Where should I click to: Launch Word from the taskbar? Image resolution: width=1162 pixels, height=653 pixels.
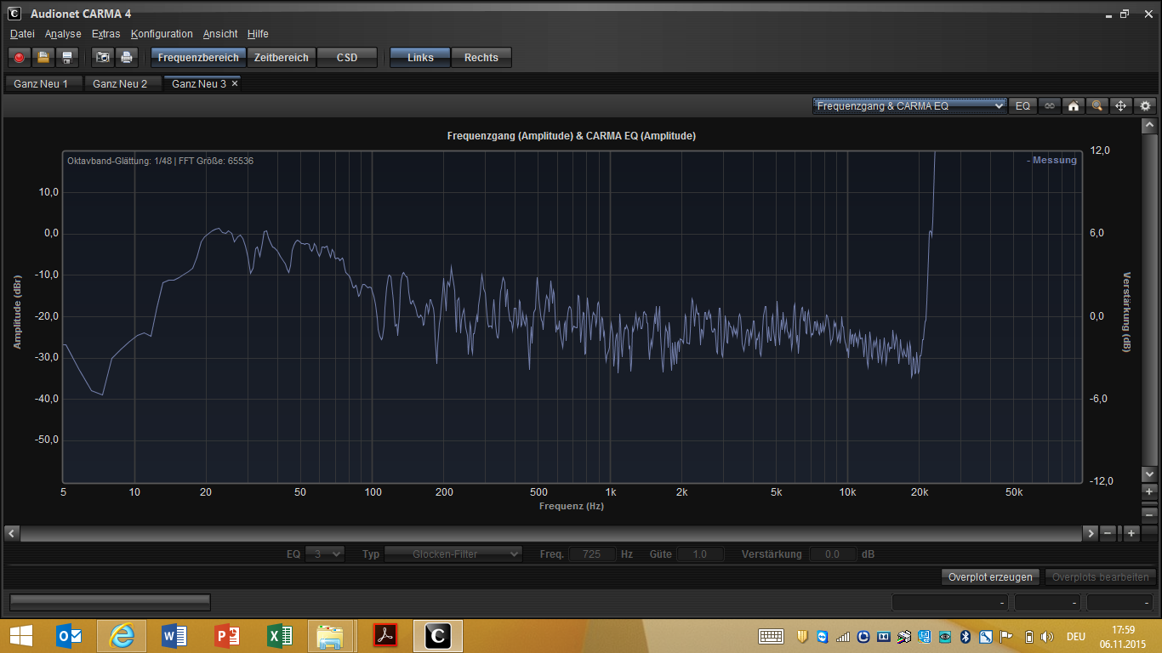coord(174,635)
